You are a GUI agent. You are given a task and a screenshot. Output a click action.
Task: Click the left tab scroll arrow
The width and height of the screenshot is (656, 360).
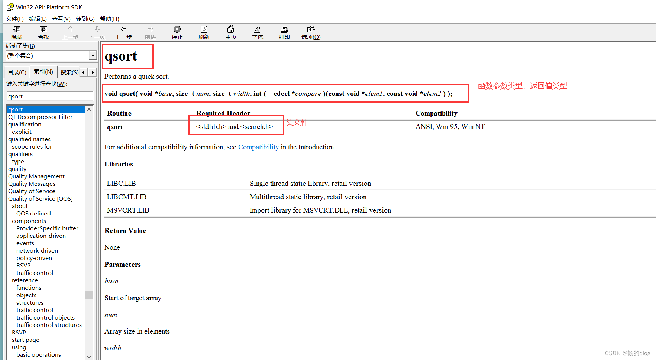click(x=83, y=72)
